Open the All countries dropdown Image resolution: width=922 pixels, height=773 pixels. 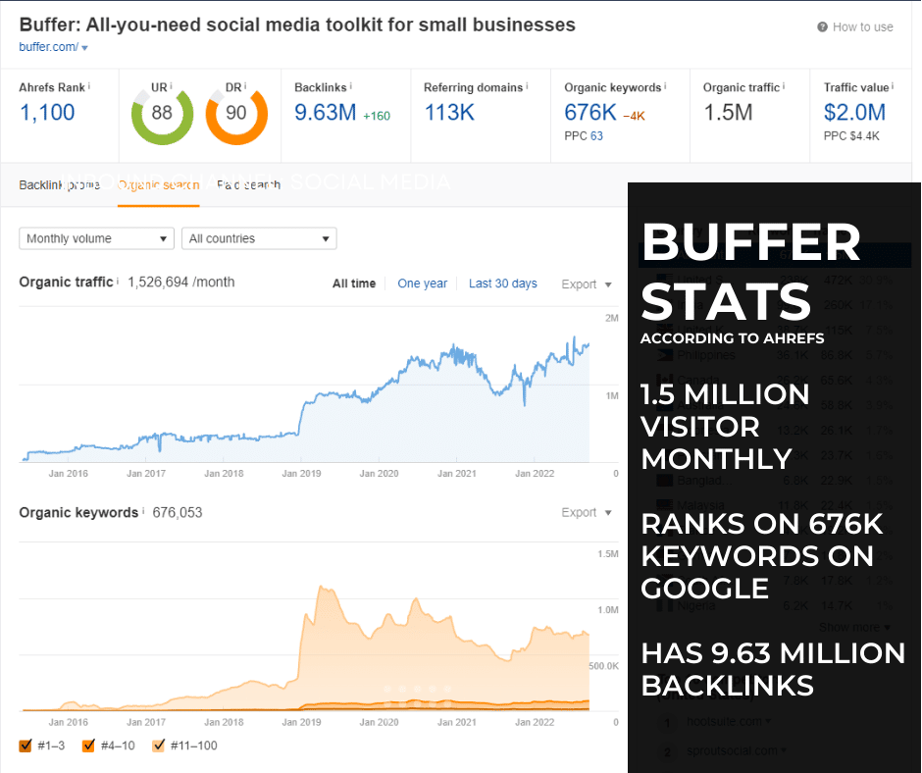[x=259, y=238]
